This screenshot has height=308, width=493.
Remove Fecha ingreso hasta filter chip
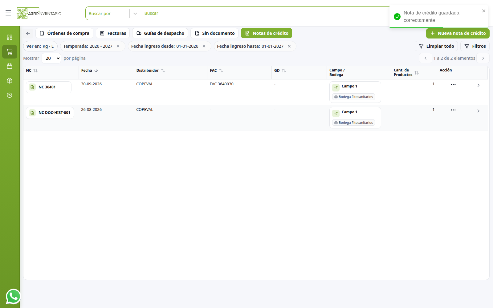289,46
